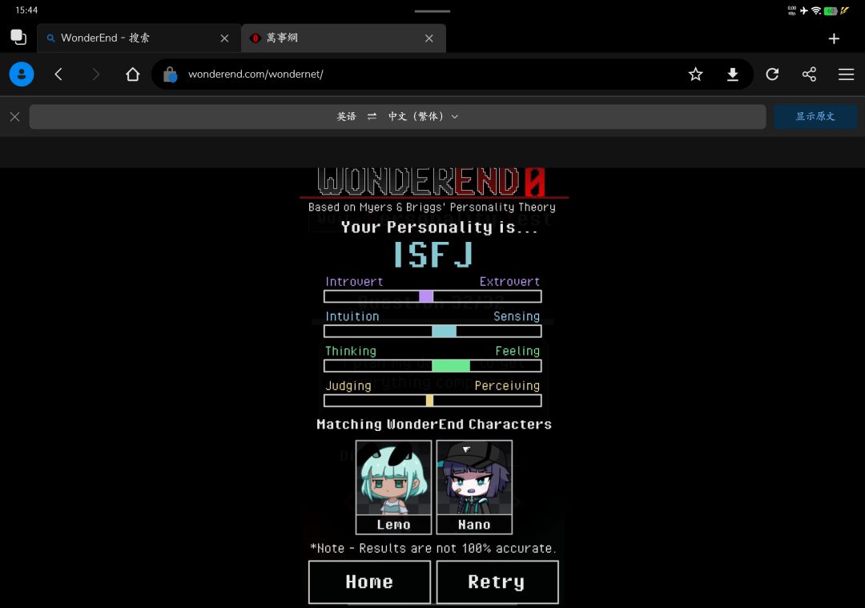Open the tab switcher icon
The width and height of the screenshot is (865, 608).
point(18,38)
